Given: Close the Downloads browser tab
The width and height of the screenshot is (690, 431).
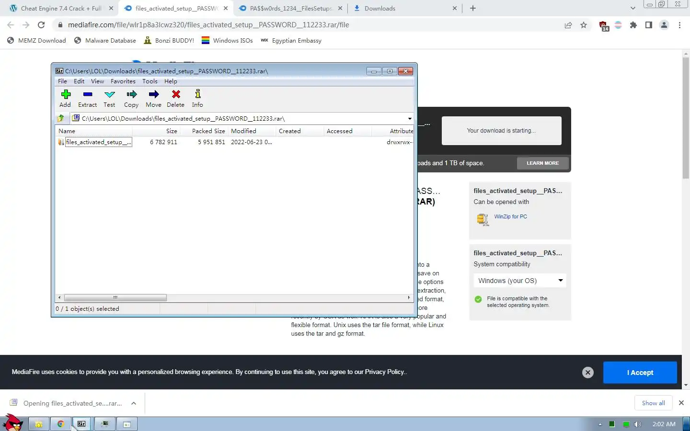Looking at the screenshot, I should coord(455,8).
